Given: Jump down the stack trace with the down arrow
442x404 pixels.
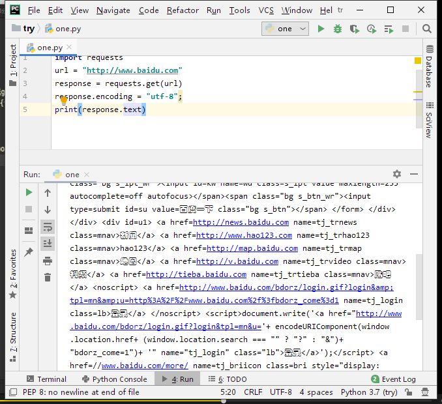Looking at the screenshot, I should click(48, 210).
